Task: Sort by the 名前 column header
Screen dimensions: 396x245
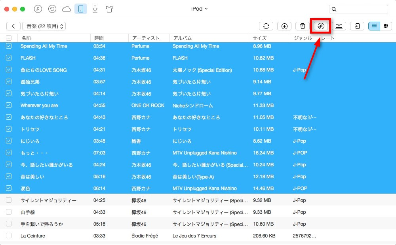Action: point(54,38)
